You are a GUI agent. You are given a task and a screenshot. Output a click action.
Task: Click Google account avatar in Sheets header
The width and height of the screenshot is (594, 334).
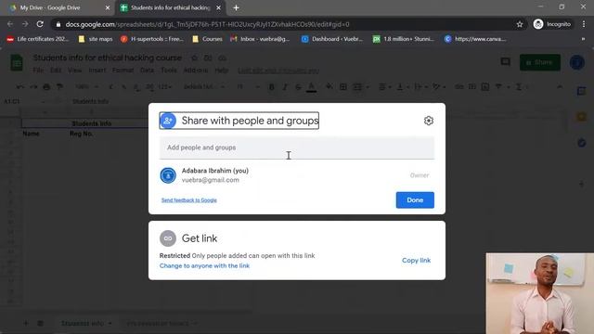(577, 62)
